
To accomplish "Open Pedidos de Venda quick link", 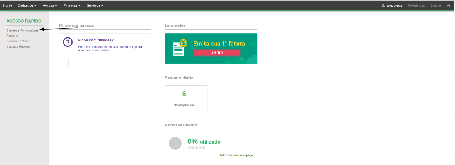I will coord(18,41).
